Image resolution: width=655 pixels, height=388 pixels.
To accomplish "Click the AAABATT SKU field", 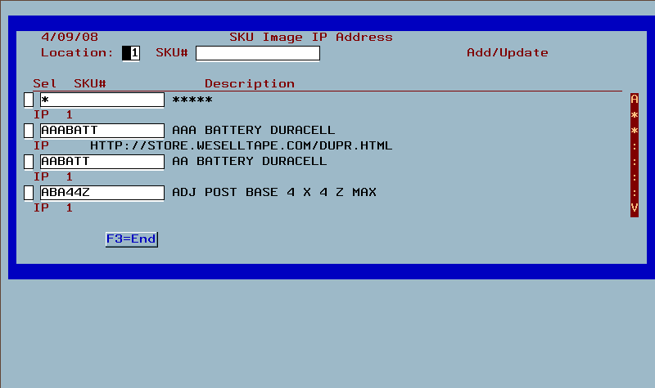I will (x=102, y=131).
